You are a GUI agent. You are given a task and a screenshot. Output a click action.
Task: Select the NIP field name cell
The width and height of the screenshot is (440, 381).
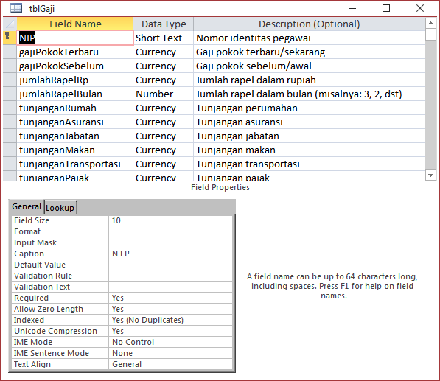[75, 38]
